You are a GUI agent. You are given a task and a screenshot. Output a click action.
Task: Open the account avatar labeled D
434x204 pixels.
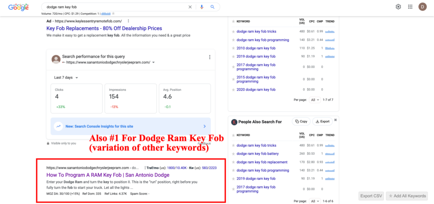(423, 7)
